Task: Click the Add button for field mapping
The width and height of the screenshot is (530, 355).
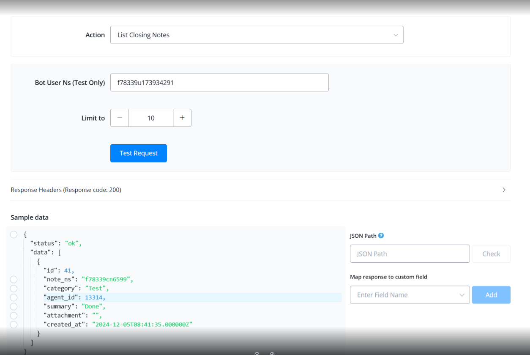Action: [x=491, y=295]
